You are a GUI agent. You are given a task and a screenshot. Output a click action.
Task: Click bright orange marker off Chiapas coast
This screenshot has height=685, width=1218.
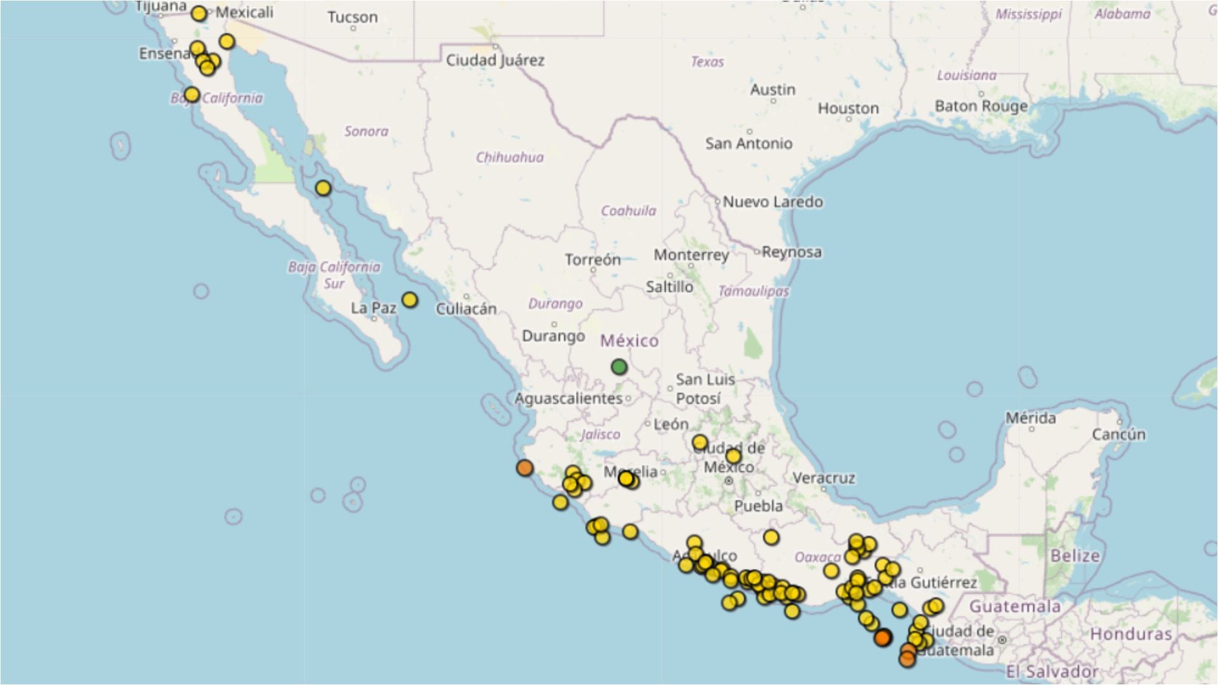[882, 637]
